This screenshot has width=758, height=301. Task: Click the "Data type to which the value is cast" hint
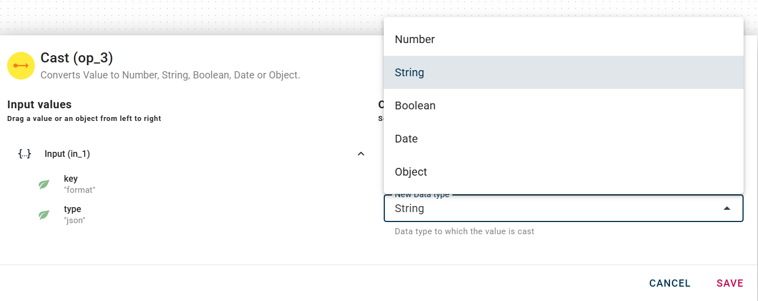465,231
